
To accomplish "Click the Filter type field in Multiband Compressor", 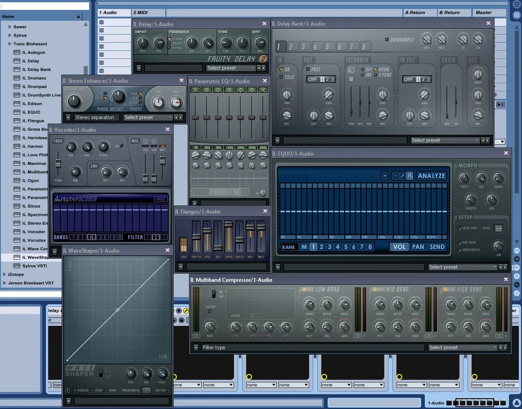I will [313, 347].
